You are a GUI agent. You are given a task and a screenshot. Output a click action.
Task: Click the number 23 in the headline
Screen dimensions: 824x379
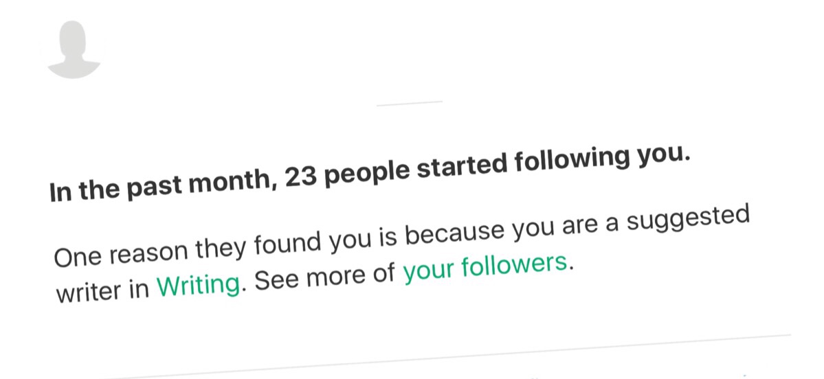point(300,179)
